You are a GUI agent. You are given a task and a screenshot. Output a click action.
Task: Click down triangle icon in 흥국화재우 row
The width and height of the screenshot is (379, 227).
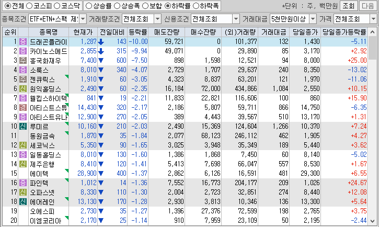(101, 61)
